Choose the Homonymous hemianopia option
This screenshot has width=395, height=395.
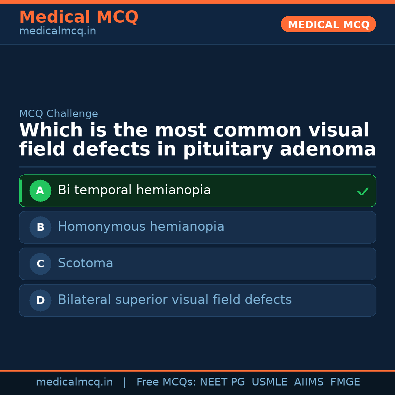point(141,227)
